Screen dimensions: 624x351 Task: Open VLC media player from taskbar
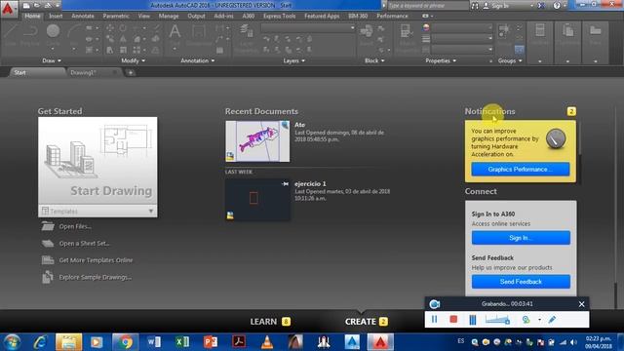pyautogui.click(x=267, y=342)
